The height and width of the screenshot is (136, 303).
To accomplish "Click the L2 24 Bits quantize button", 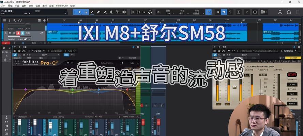I will pyautogui.click(x=292, y=84).
